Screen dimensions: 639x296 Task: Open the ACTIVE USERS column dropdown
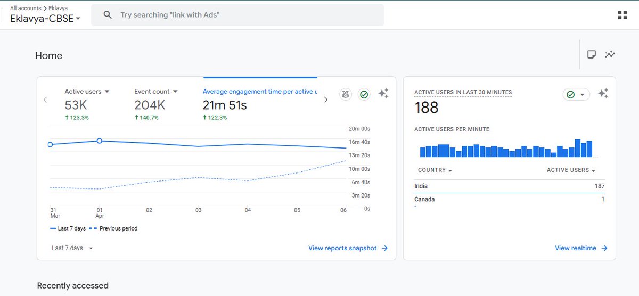[x=571, y=170]
